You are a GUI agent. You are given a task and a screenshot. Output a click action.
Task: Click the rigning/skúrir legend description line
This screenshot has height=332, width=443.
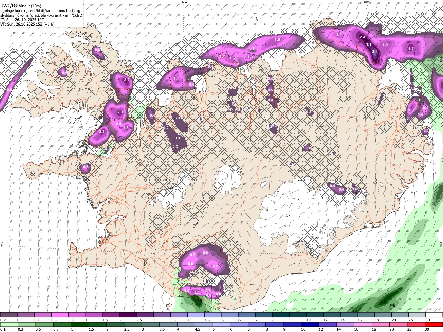point(40,10)
